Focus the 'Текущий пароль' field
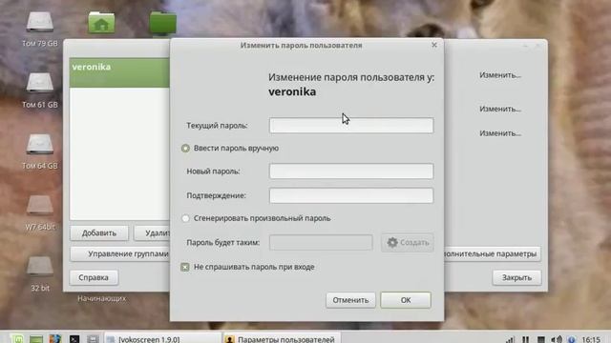Viewport: 611px width, 343px height. [x=351, y=125]
